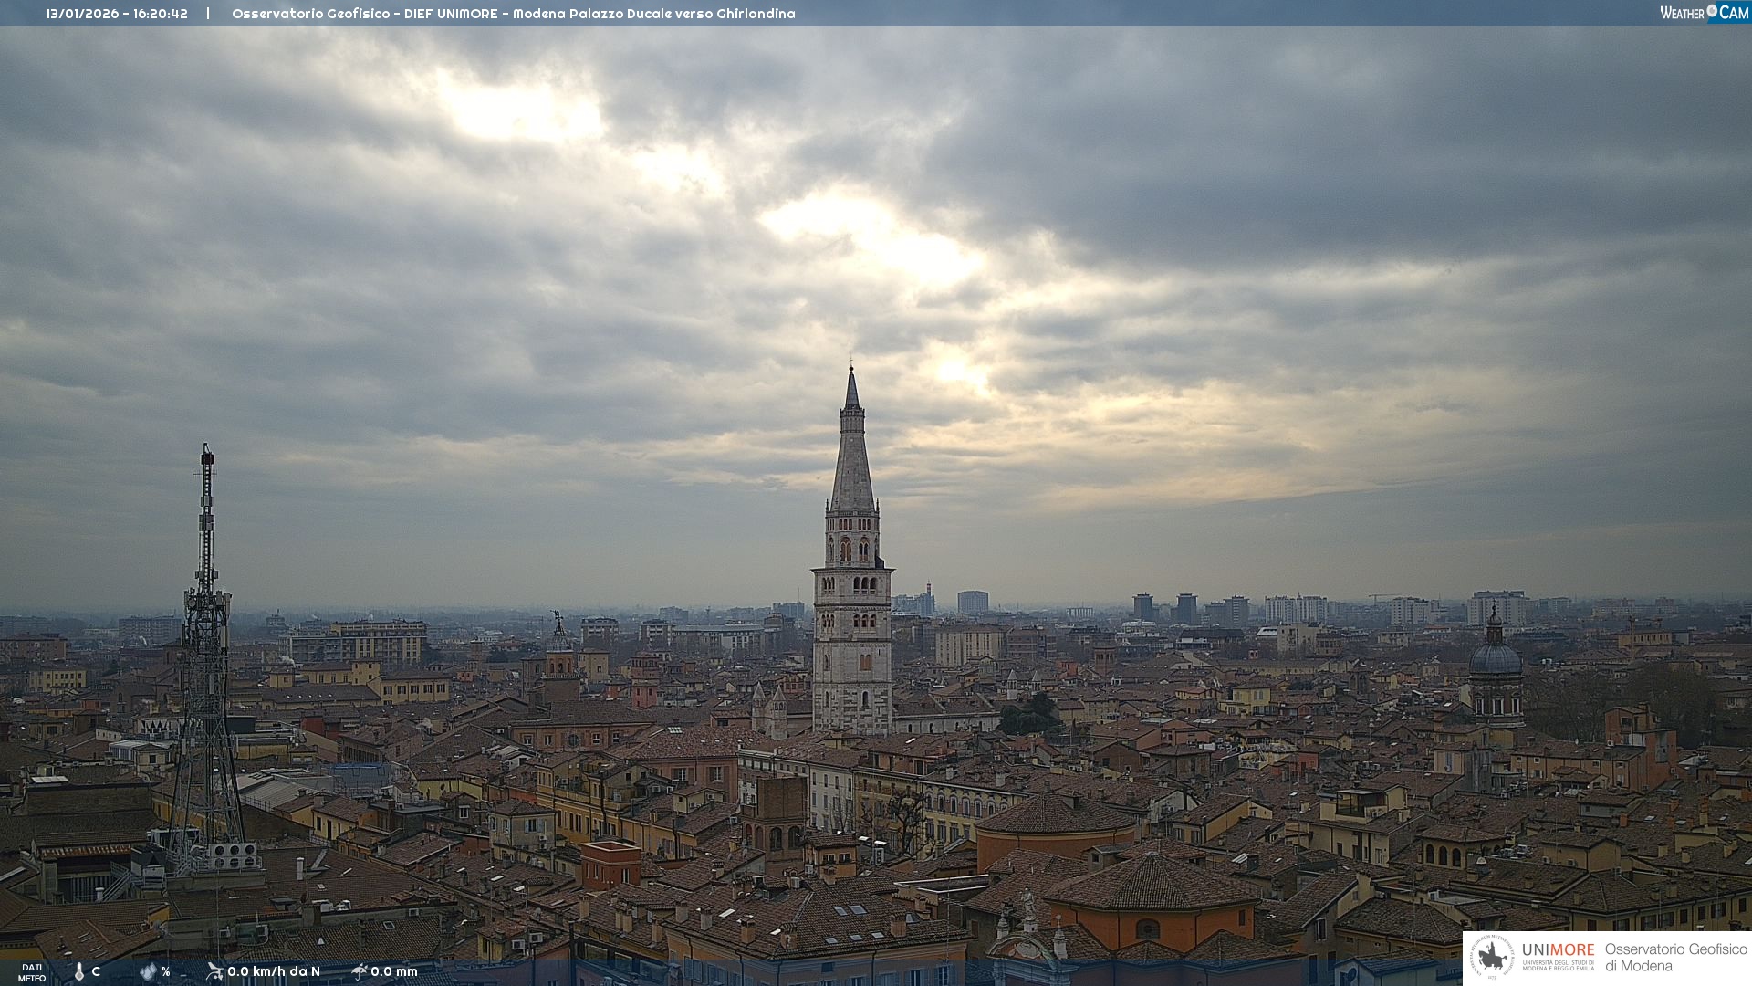Click the 0.0 km/h da N wind reading
This screenshot has height=986, width=1752.
coord(274,971)
